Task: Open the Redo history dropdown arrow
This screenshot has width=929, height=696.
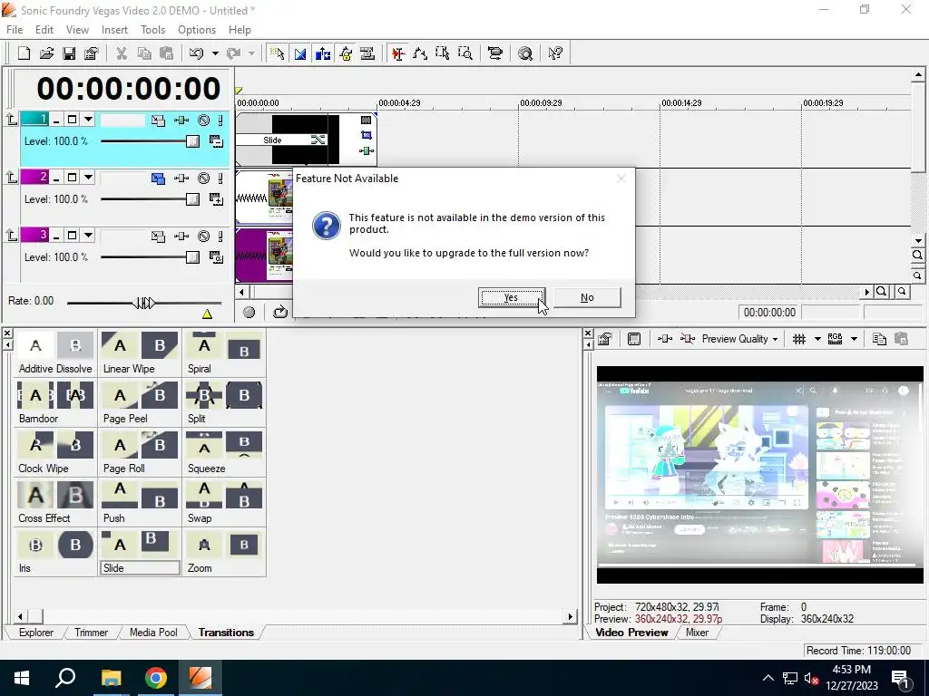Action: click(x=251, y=53)
